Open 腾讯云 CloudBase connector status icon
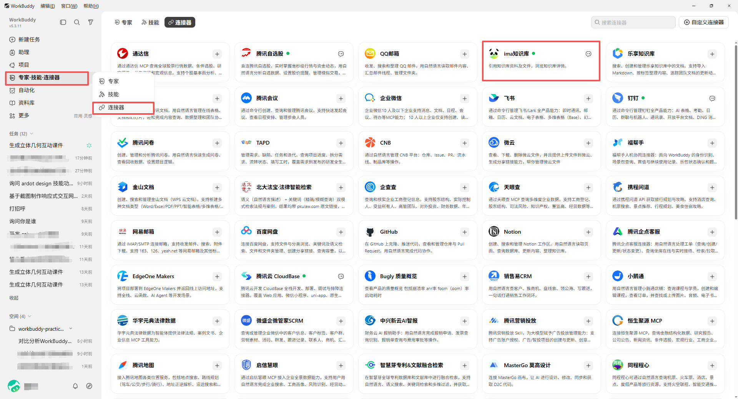The height and width of the screenshot is (399, 738). [x=341, y=277]
